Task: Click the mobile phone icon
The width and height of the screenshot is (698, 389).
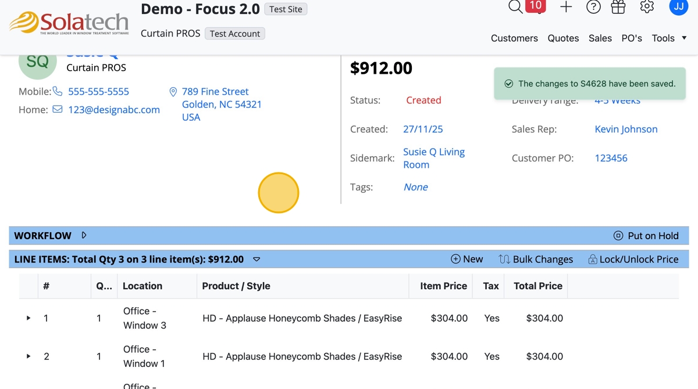Action: click(58, 91)
